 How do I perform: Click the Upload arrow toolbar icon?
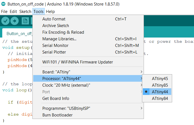tap(14, 21)
